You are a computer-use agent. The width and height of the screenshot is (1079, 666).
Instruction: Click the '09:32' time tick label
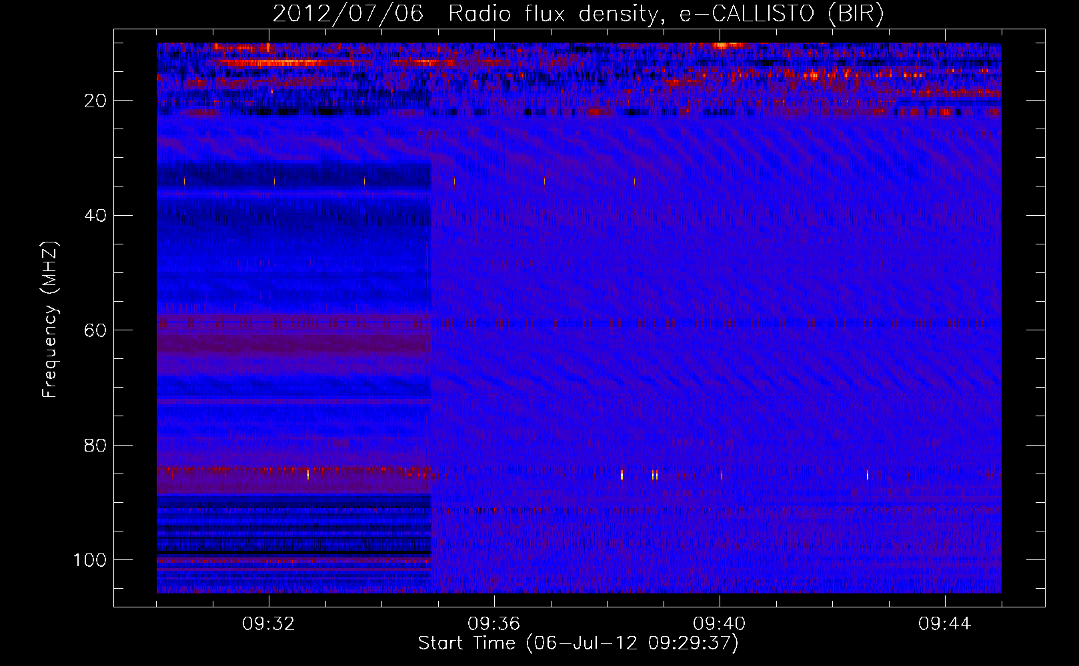coord(269,624)
